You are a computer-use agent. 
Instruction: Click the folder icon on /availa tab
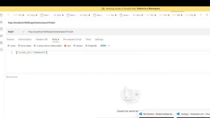(x=121, y=15)
